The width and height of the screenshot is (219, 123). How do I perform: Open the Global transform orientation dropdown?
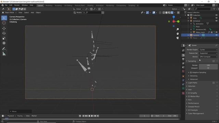pos(78,9)
